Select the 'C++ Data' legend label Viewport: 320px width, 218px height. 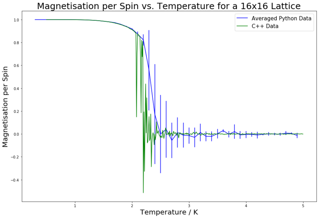click(x=265, y=26)
